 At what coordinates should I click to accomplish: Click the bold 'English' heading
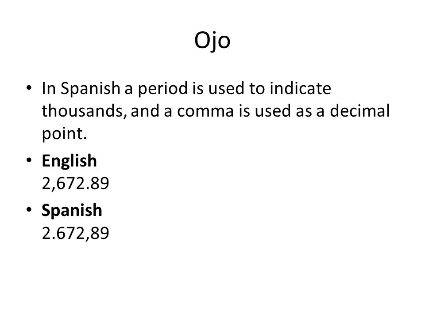pos(70,161)
